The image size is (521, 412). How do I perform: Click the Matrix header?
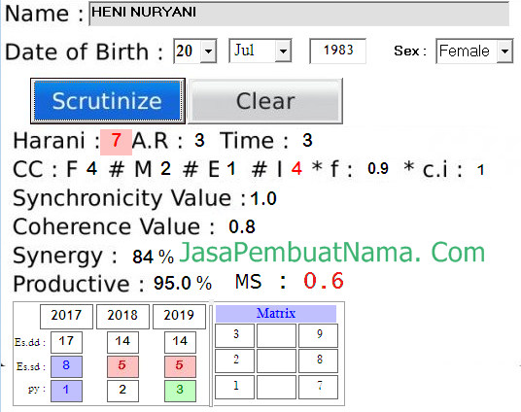(x=276, y=313)
